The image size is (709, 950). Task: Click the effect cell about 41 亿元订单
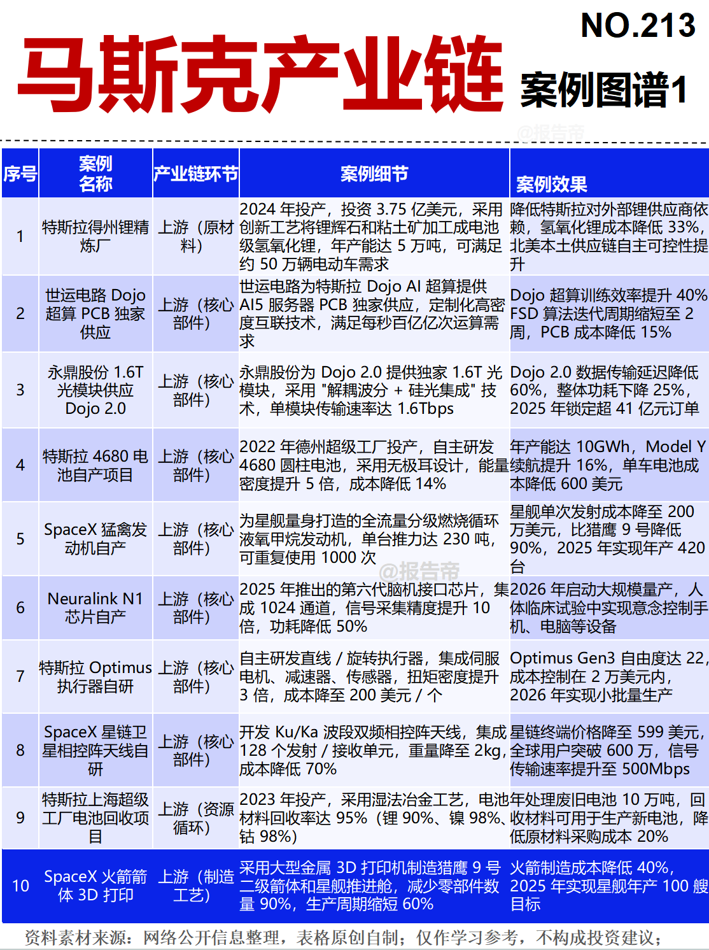tap(609, 390)
